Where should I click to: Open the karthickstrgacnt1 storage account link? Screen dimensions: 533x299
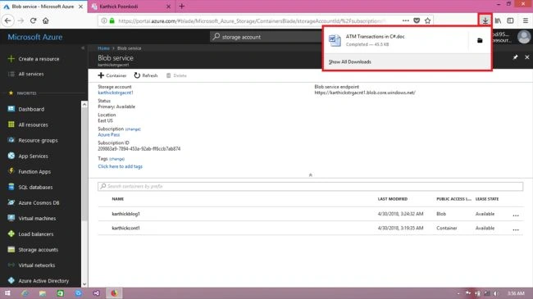point(116,93)
